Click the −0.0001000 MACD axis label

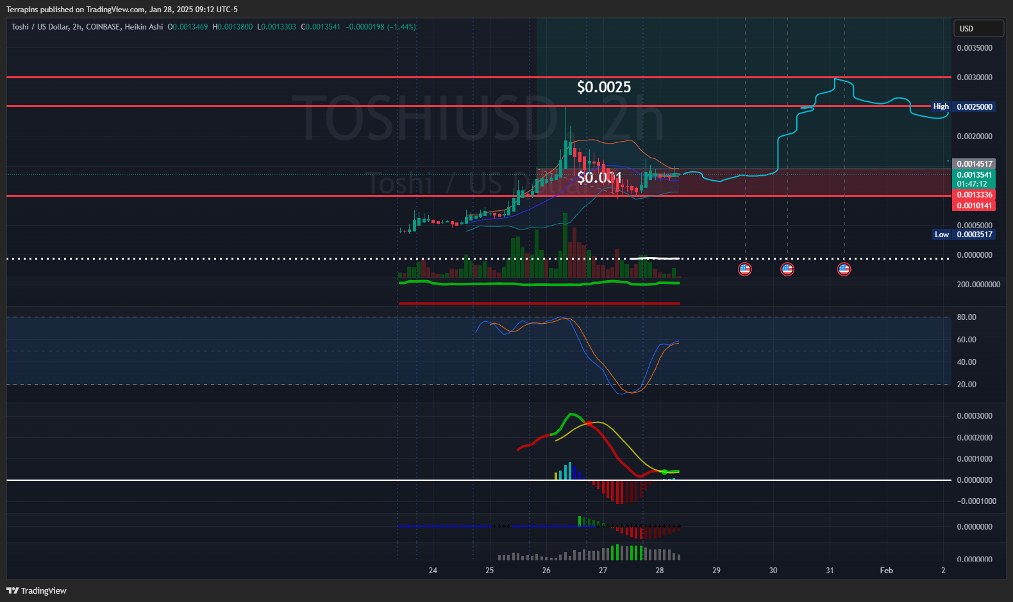point(976,501)
